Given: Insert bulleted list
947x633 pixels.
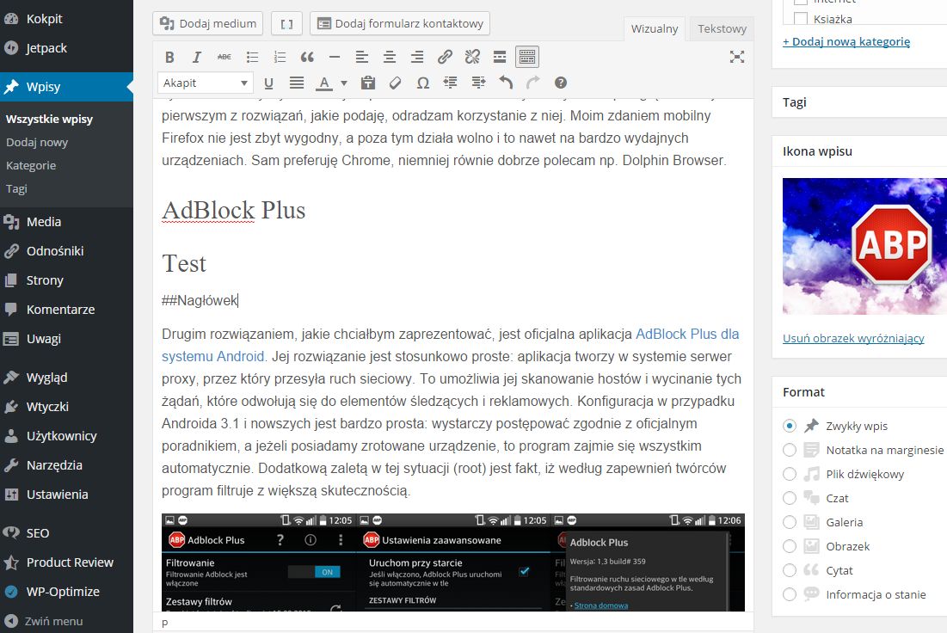Looking at the screenshot, I should point(253,58).
